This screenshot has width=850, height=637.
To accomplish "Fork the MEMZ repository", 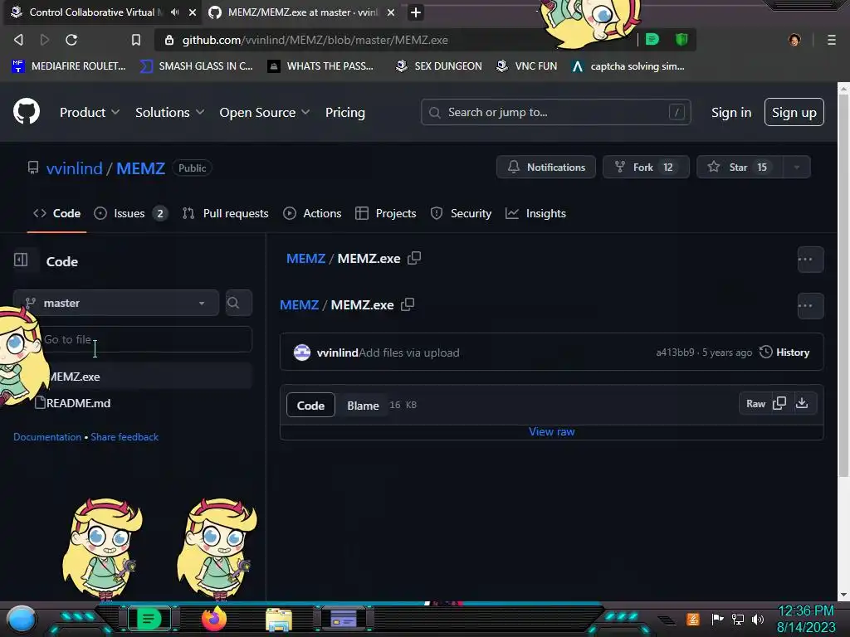I will [646, 167].
